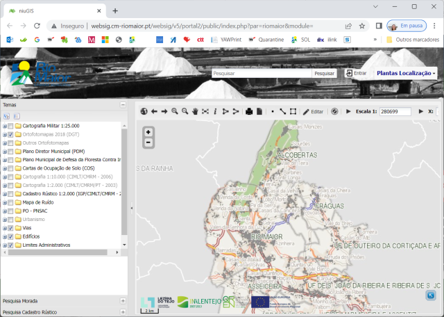Click the Pesquisar search button
The height and width of the screenshot is (317, 444).
(324, 73)
